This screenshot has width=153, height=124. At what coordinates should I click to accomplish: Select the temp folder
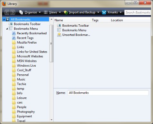(21, 89)
